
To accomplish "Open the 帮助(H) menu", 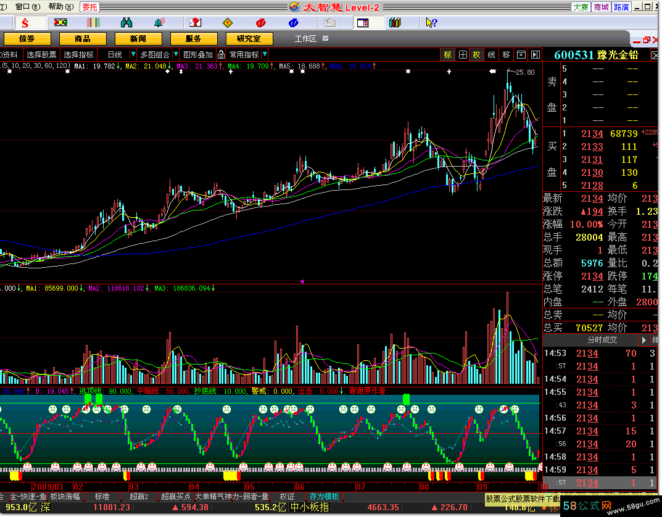I will click(x=61, y=7).
